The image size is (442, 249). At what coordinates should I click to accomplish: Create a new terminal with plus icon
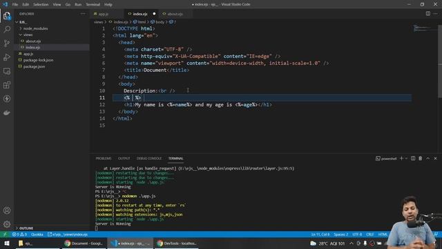click(401, 158)
